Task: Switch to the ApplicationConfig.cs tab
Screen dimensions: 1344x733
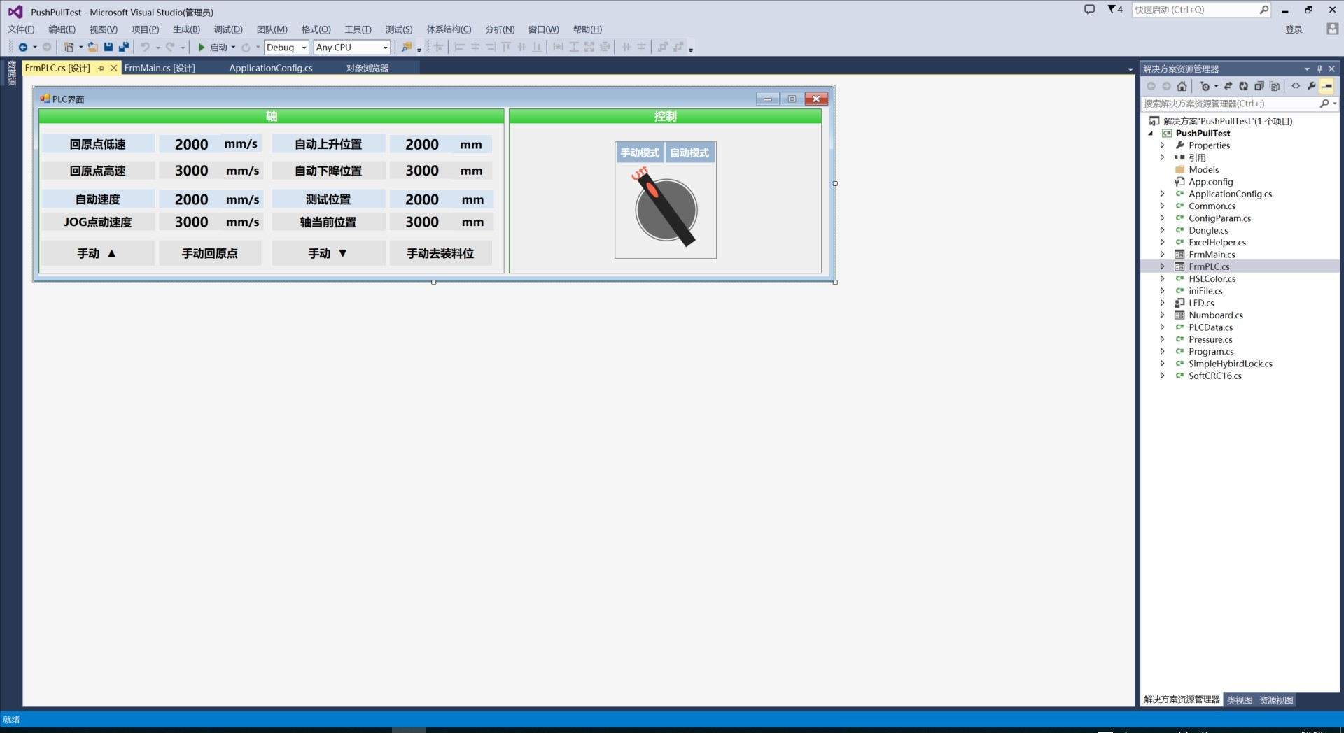Action: (271, 68)
